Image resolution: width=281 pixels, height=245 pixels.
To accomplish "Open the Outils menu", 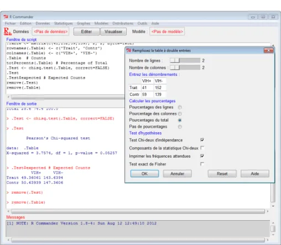I will click(142, 23).
